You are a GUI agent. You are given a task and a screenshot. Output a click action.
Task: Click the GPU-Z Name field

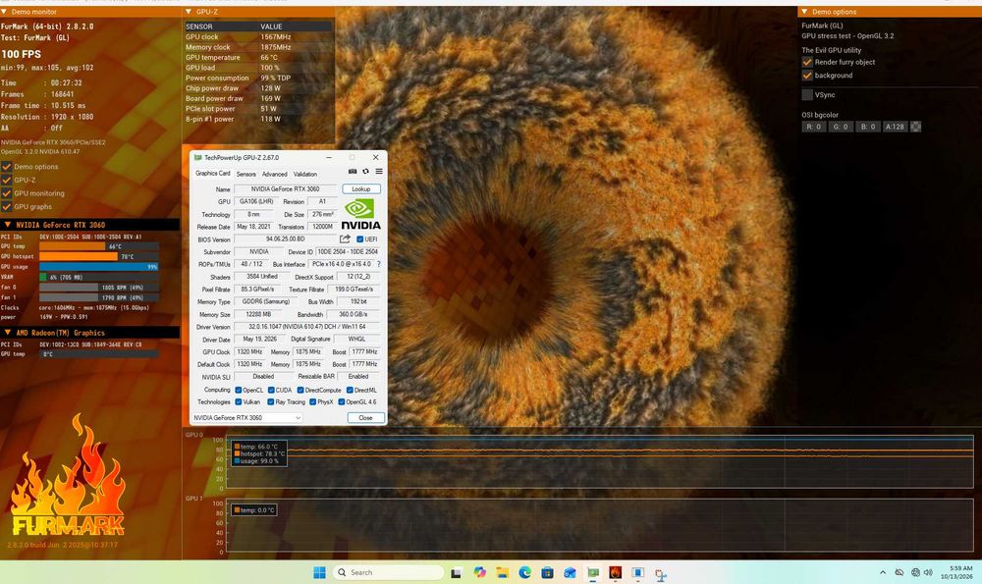pyautogui.click(x=285, y=189)
